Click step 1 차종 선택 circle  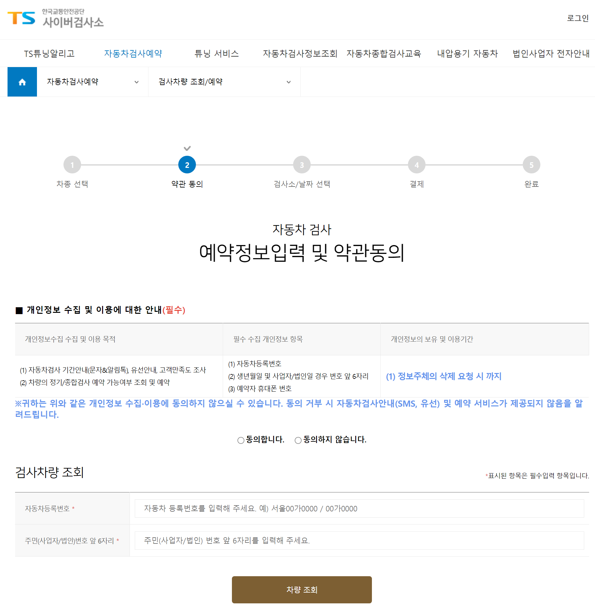point(72,165)
